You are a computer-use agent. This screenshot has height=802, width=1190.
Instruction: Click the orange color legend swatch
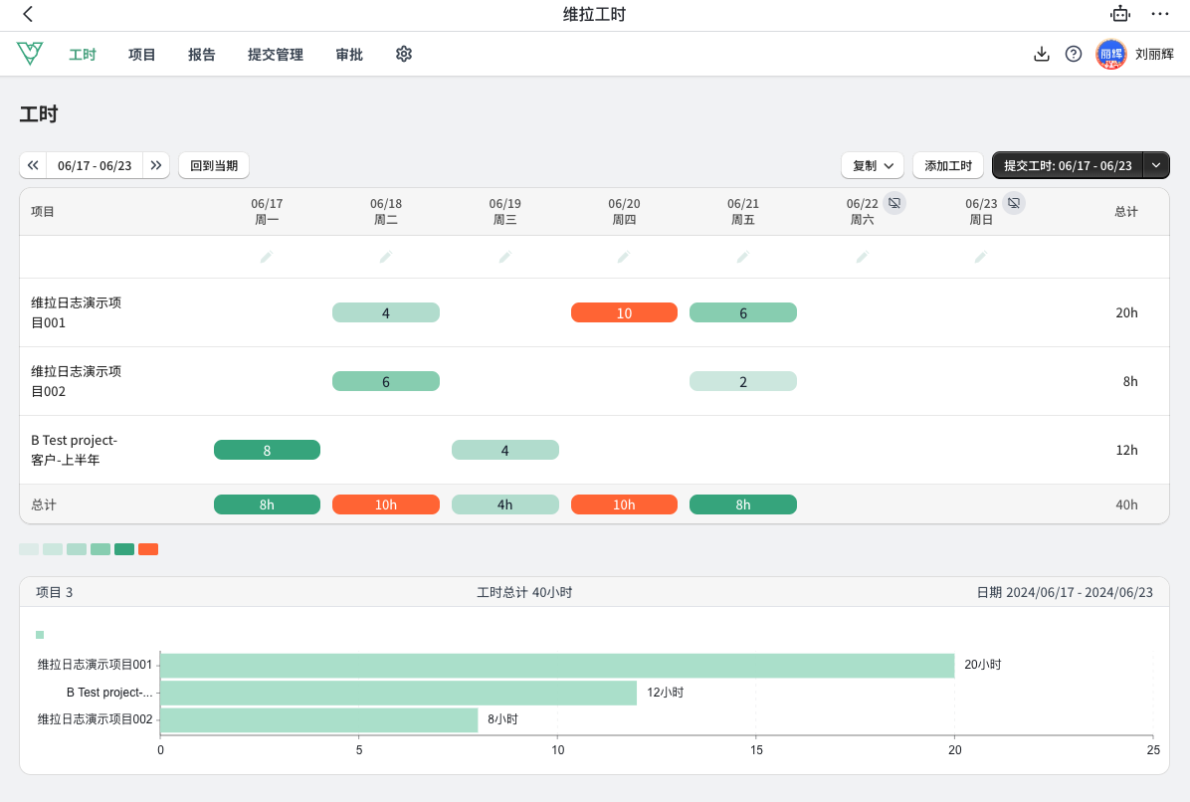[148, 549]
